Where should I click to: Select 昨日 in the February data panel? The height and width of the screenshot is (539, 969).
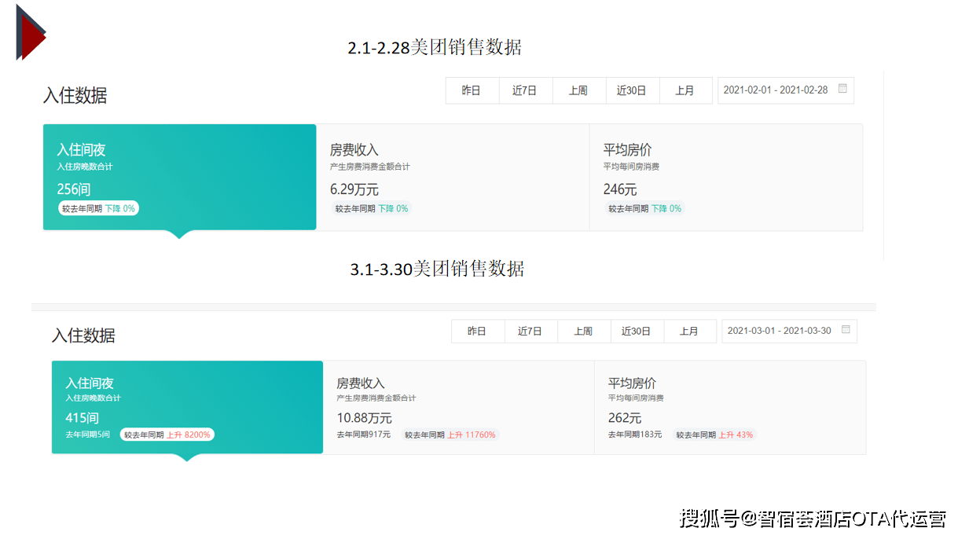(472, 90)
